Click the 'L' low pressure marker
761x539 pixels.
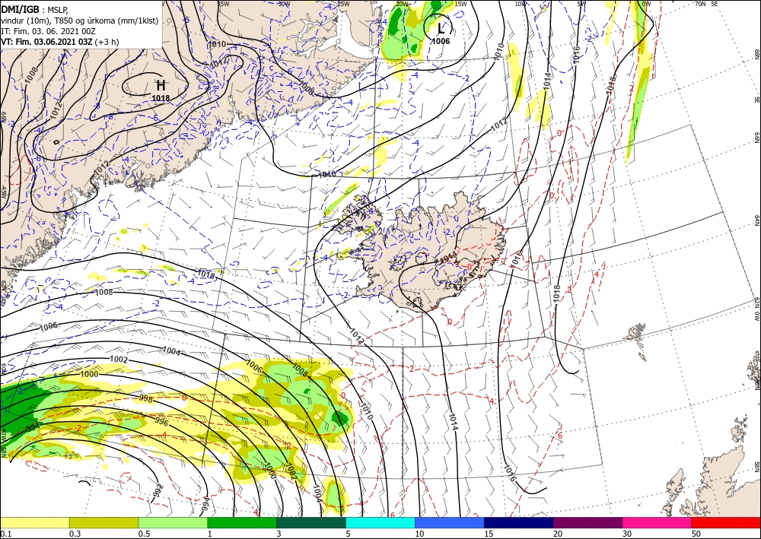(441, 29)
